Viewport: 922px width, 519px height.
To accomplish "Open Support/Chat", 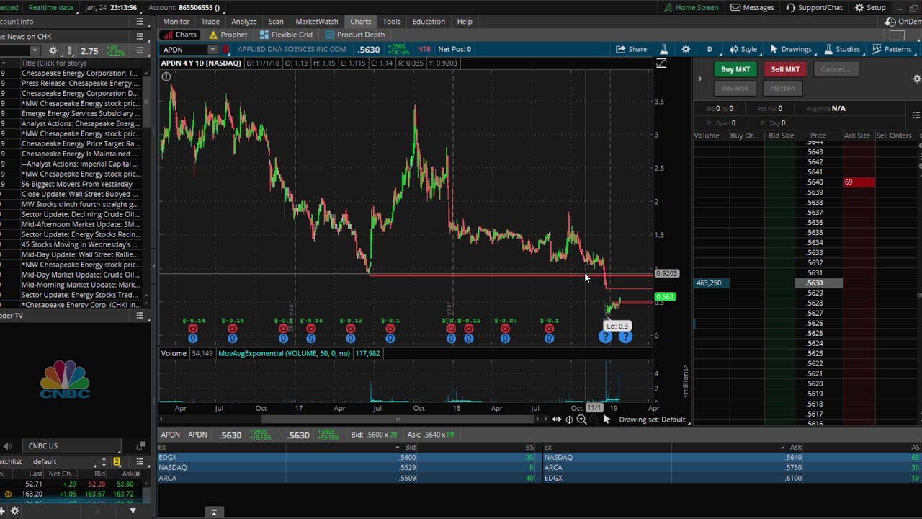I will pos(815,7).
